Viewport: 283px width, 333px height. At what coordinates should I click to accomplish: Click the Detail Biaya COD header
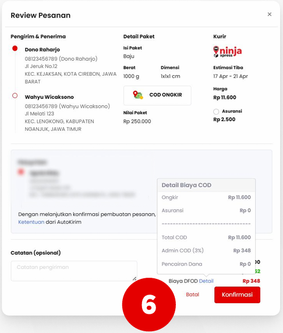pyautogui.click(x=206, y=185)
